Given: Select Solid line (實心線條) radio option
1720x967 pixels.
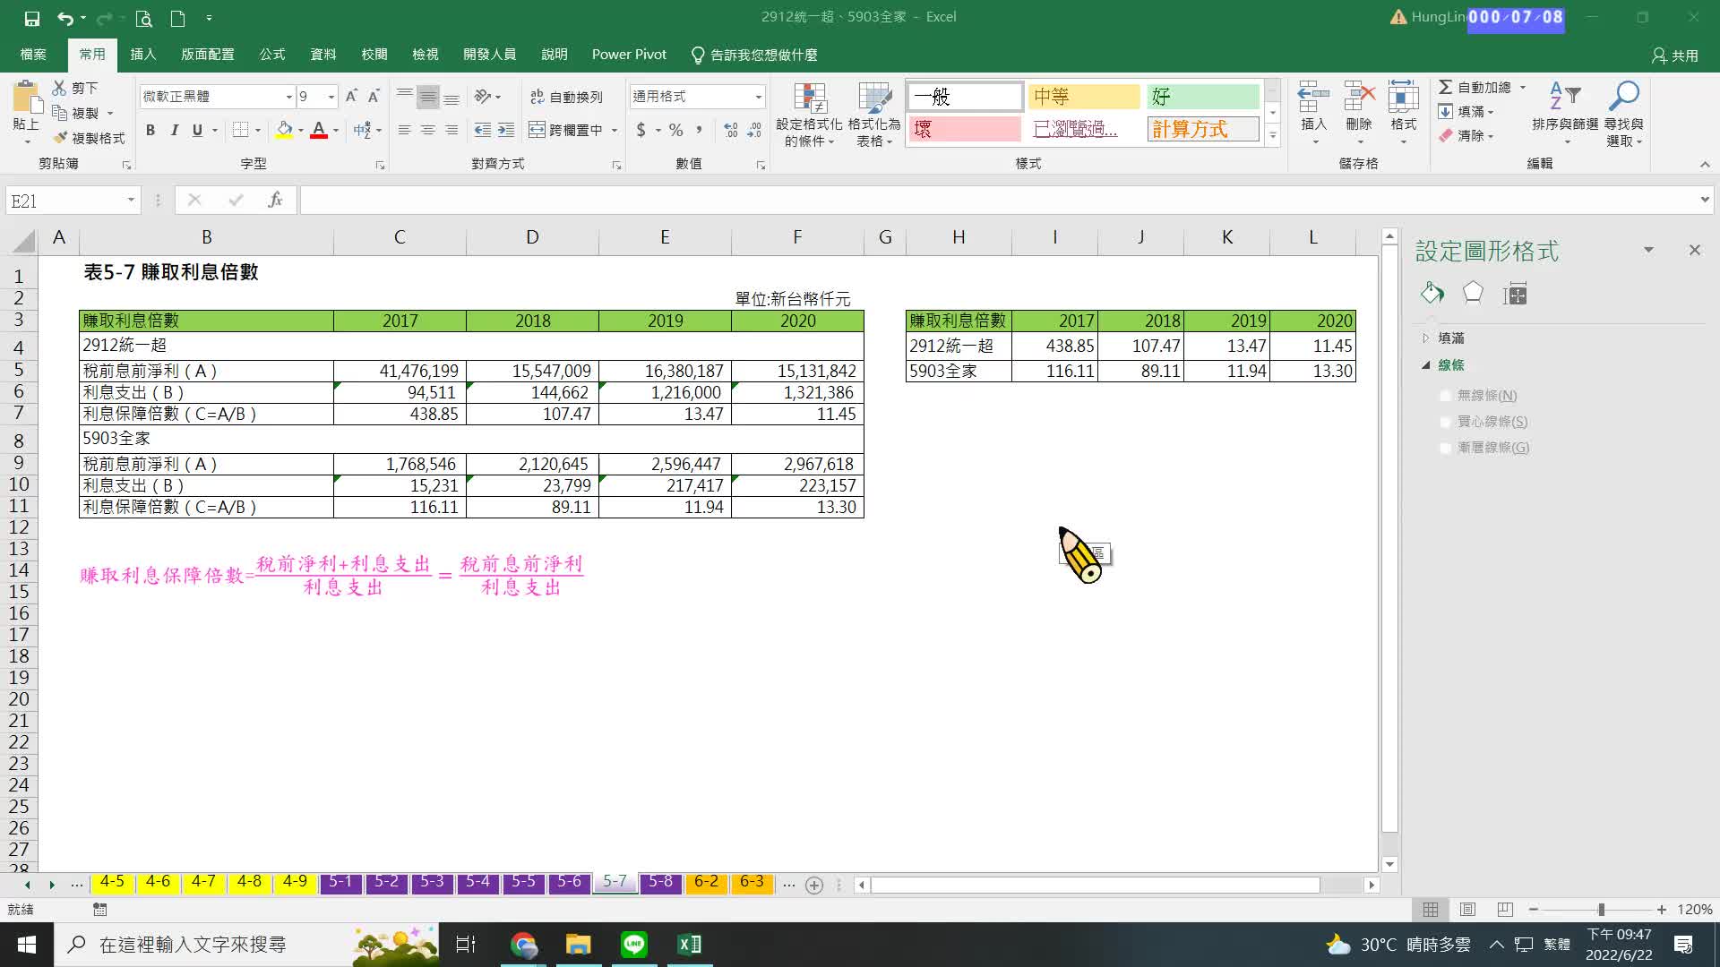Looking at the screenshot, I should tap(1446, 422).
